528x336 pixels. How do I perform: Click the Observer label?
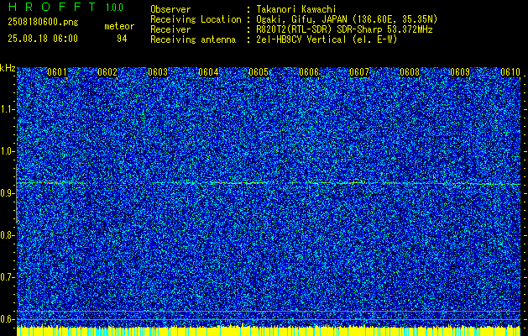pos(170,9)
